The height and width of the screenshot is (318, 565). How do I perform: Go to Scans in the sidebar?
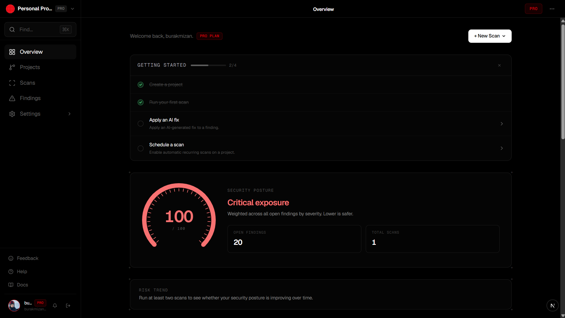[40, 83]
